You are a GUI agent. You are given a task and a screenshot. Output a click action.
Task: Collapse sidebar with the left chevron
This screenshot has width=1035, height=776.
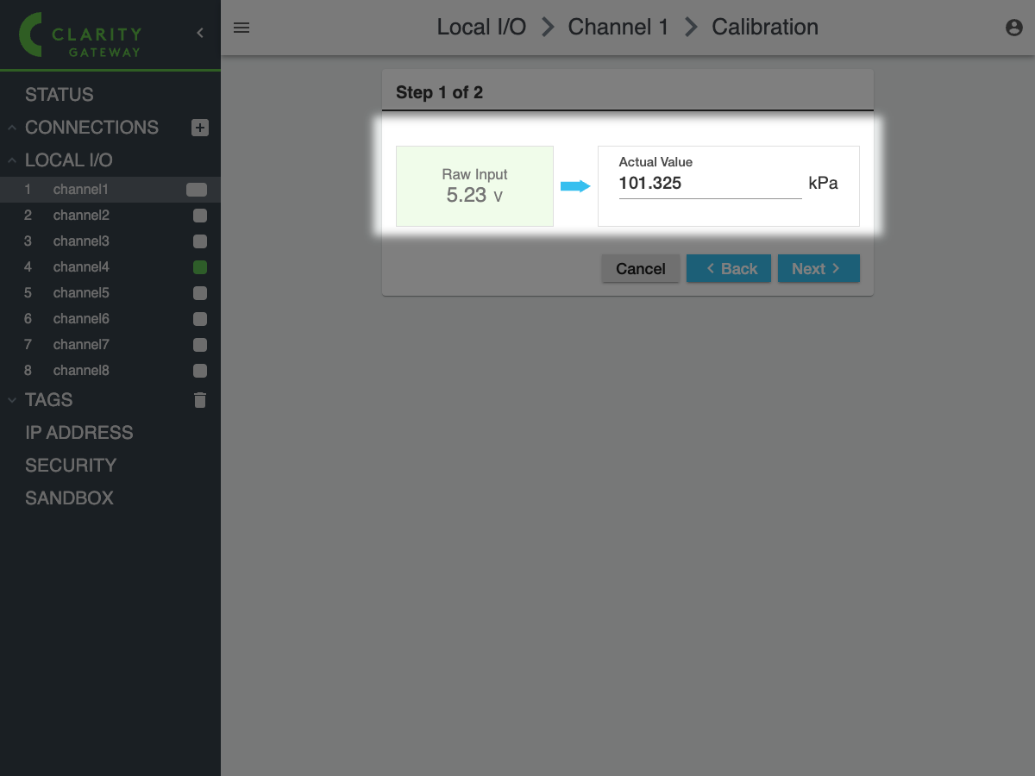(200, 33)
